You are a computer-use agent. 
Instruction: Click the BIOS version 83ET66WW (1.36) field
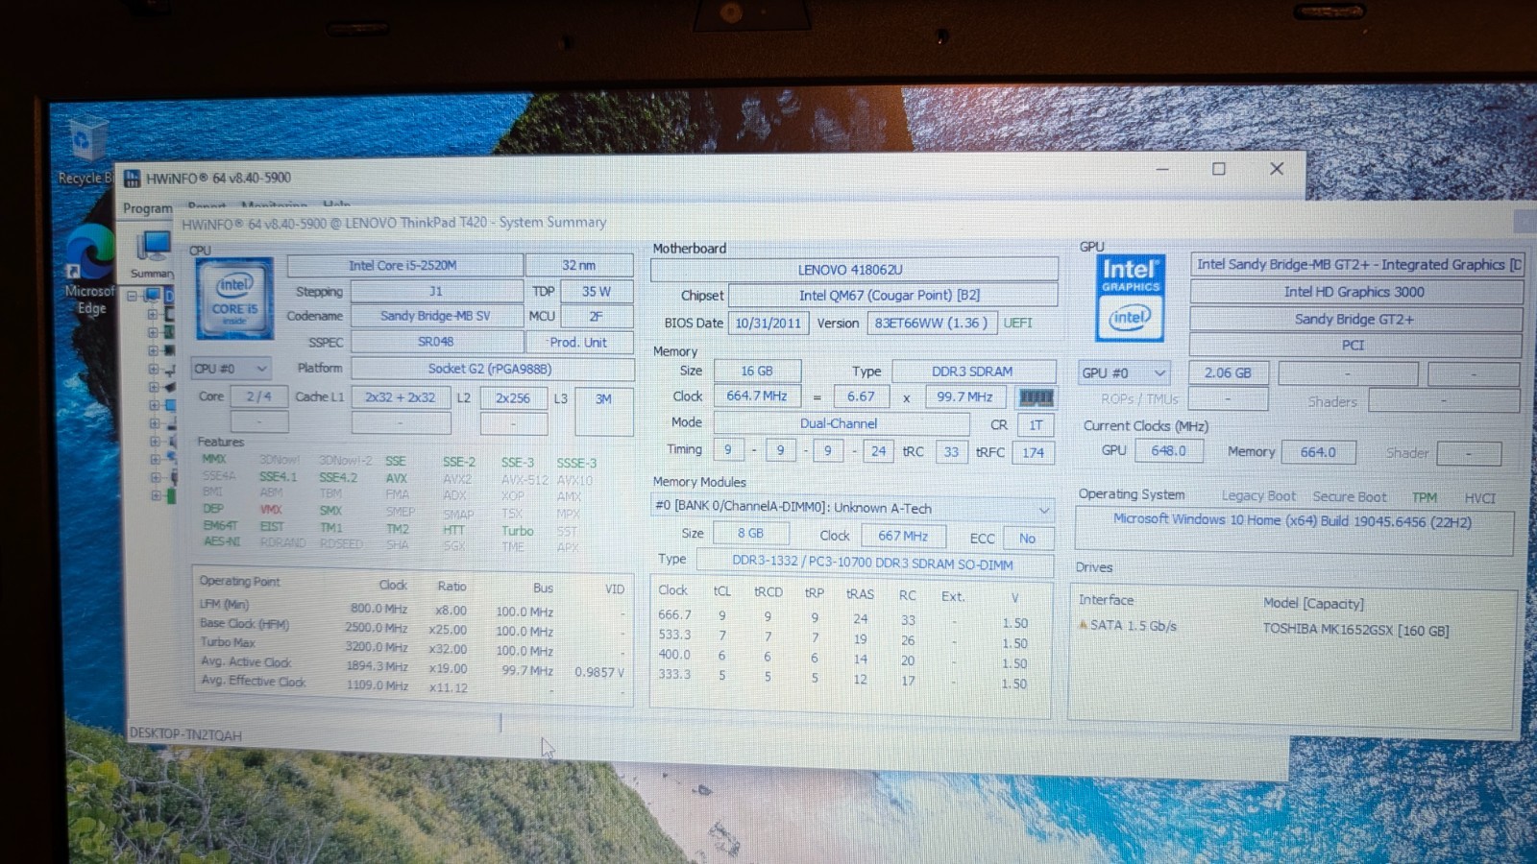click(x=931, y=323)
